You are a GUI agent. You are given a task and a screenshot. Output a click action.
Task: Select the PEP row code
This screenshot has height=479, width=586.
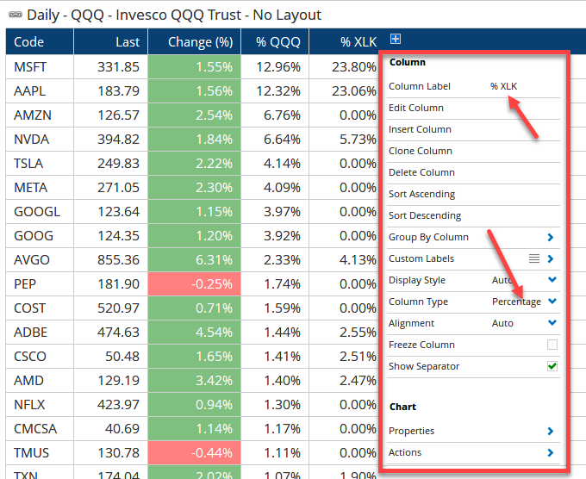pyautogui.click(x=40, y=284)
